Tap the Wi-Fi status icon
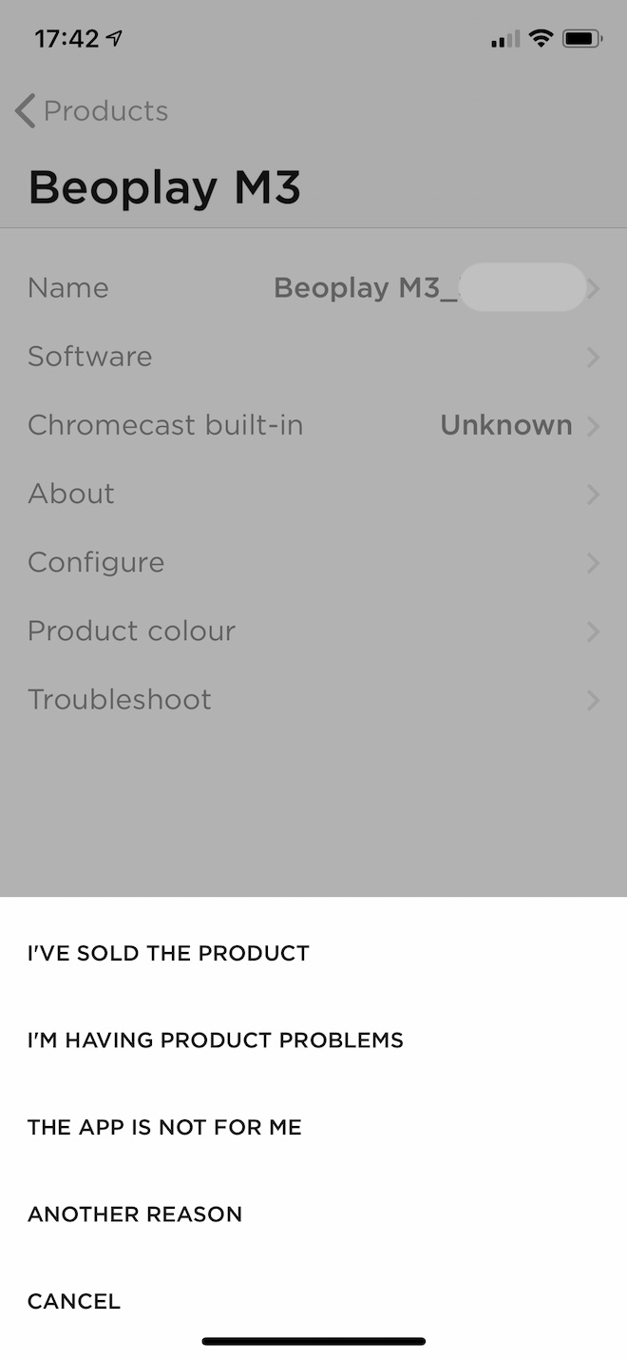Screen dimensions: 627x1359 (541, 39)
